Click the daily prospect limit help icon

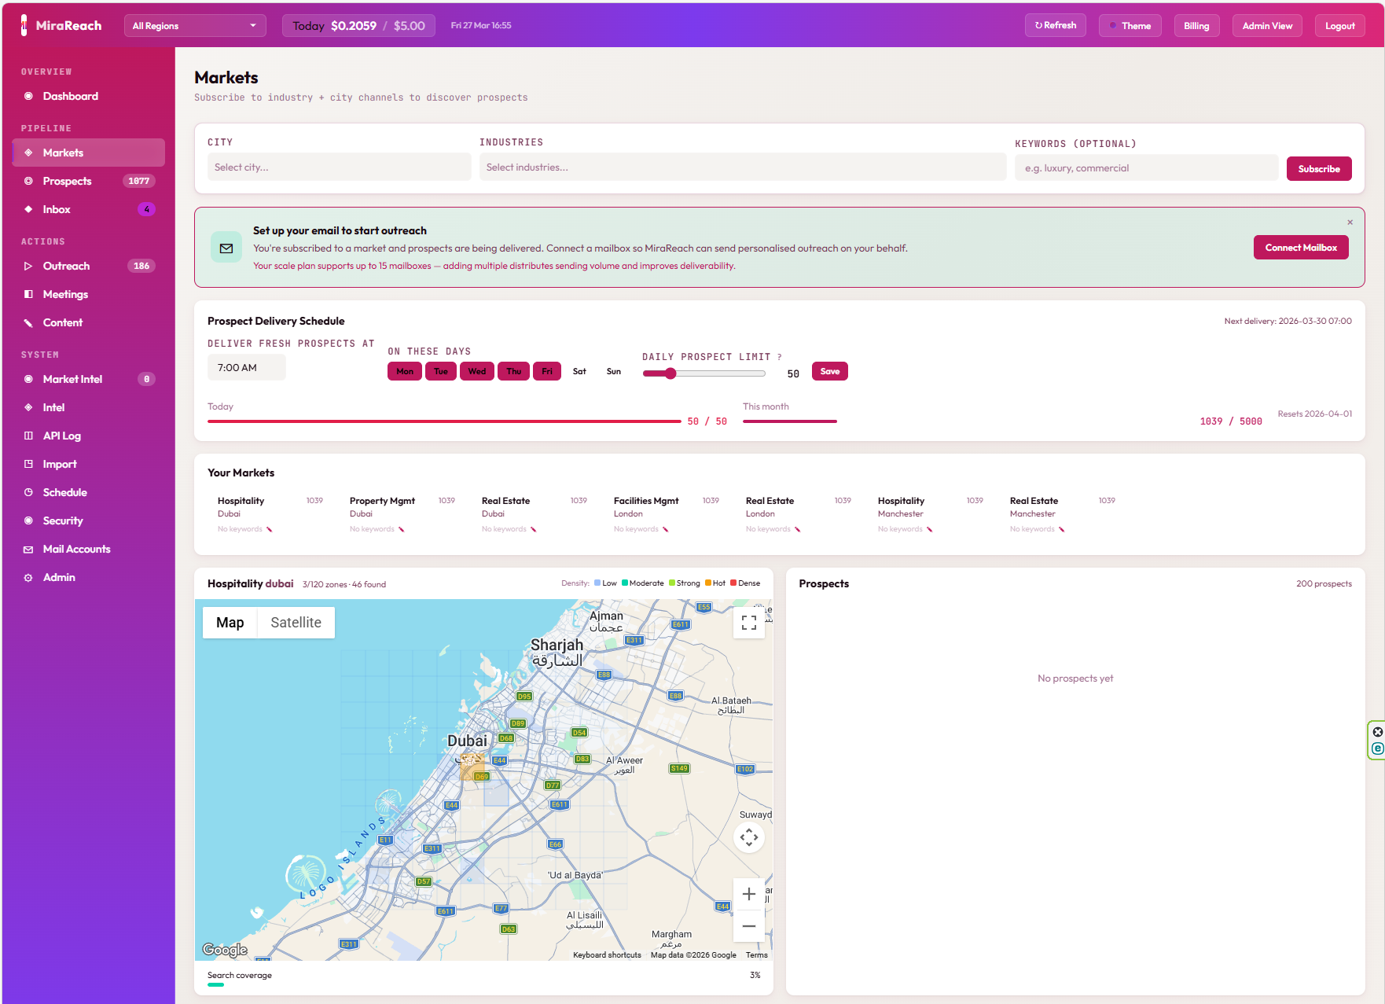click(x=780, y=357)
